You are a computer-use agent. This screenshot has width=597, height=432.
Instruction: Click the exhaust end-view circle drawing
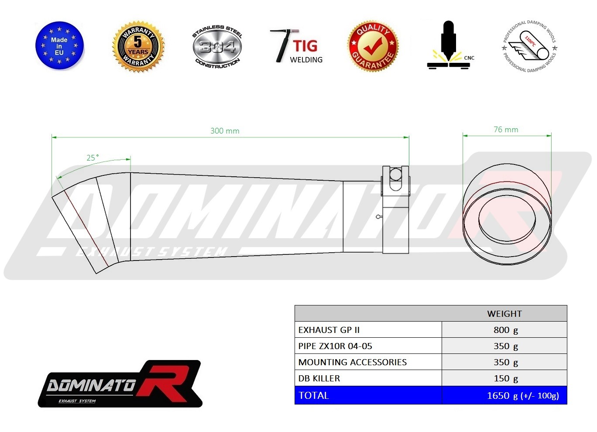coord(507,215)
